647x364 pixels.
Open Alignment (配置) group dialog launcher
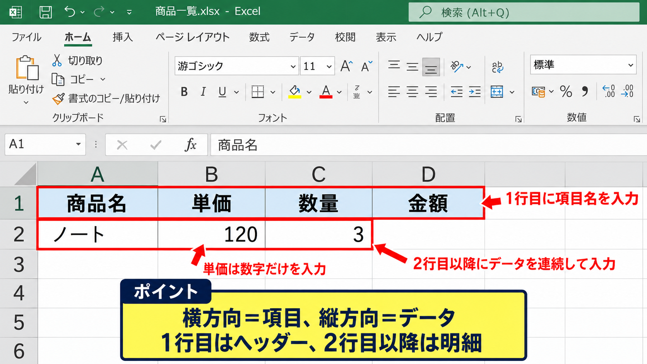click(x=519, y=119)
